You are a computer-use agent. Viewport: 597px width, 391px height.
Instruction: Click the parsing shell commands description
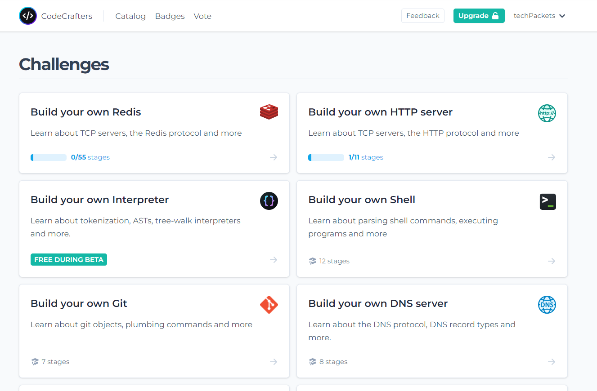point(403,227)
